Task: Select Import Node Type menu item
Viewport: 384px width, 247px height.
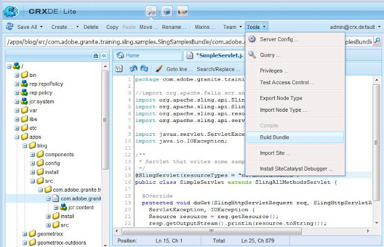Action: pos(295,110)
